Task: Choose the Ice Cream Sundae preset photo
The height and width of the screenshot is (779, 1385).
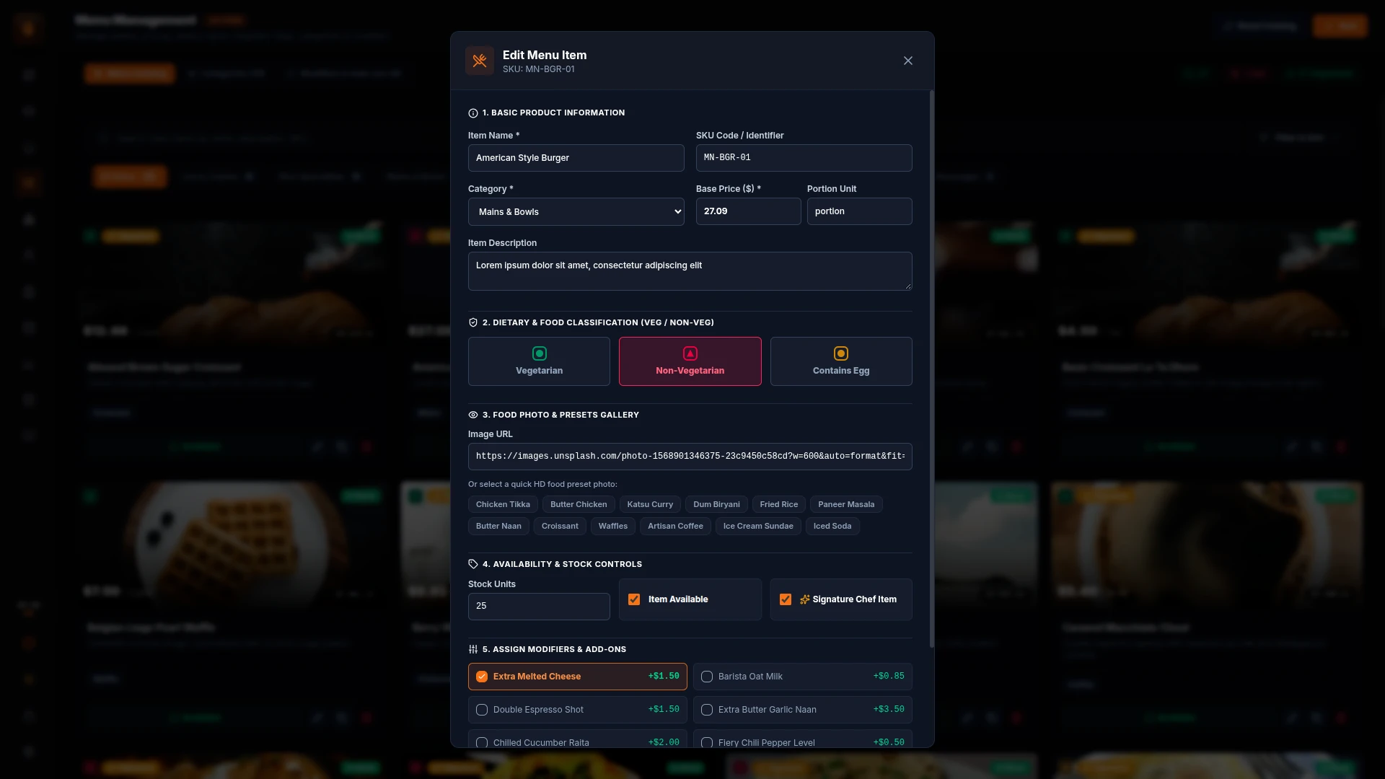Action: coord(758,526)
